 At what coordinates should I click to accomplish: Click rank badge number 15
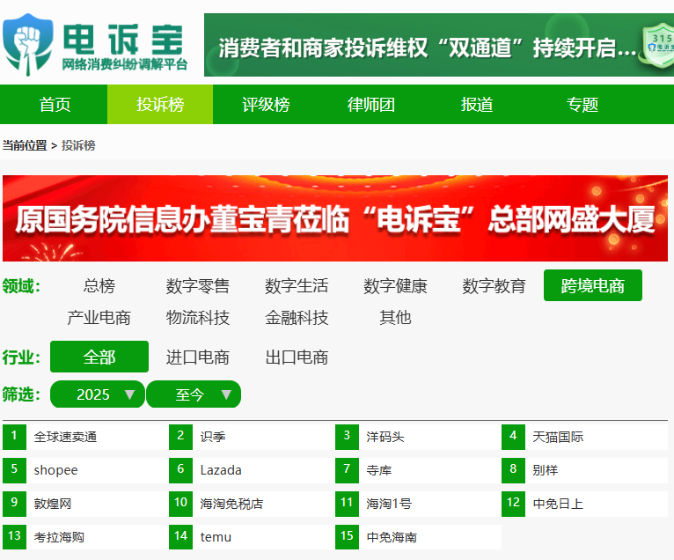point(347,537)
